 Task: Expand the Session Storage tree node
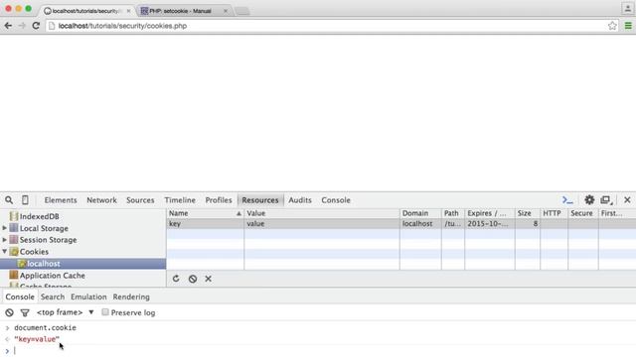pos(4,240)
